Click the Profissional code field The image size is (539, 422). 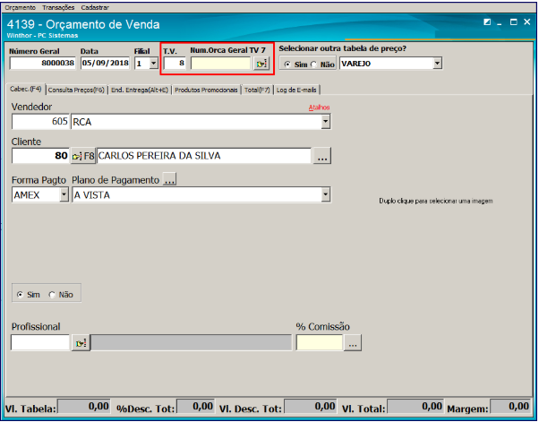(40, 342)
